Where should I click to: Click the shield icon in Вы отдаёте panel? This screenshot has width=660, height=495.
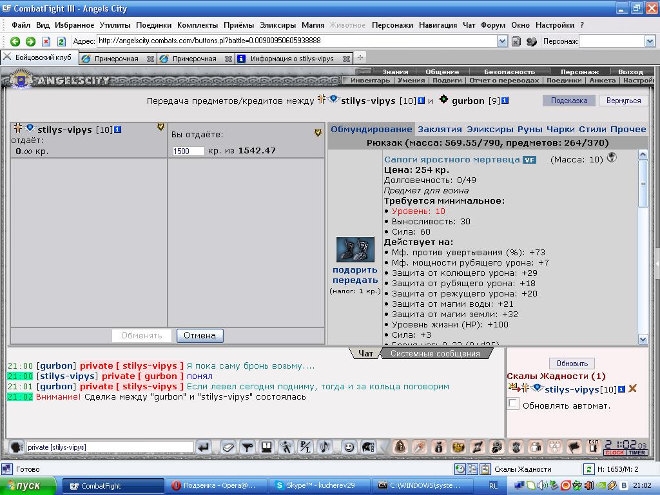coord(318,133)
